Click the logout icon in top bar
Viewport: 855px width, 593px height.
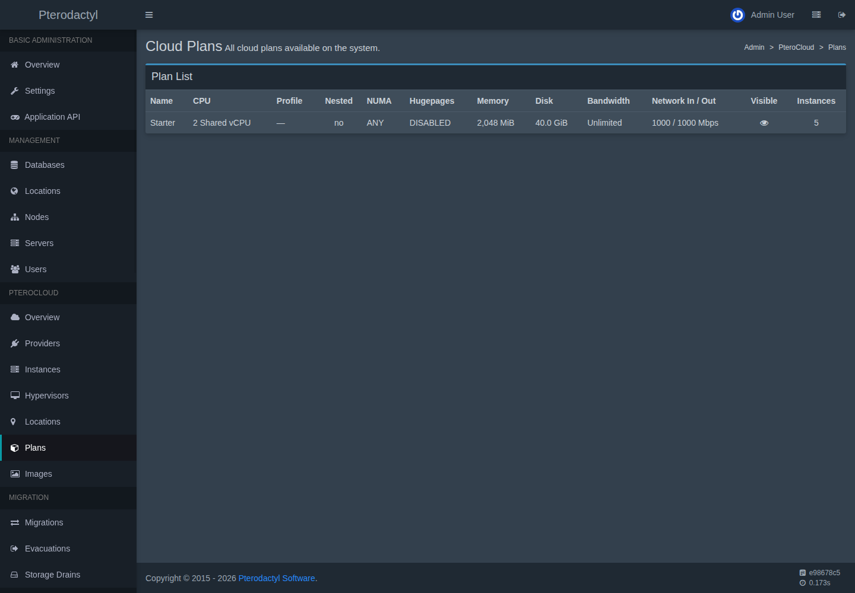point(842,15)
